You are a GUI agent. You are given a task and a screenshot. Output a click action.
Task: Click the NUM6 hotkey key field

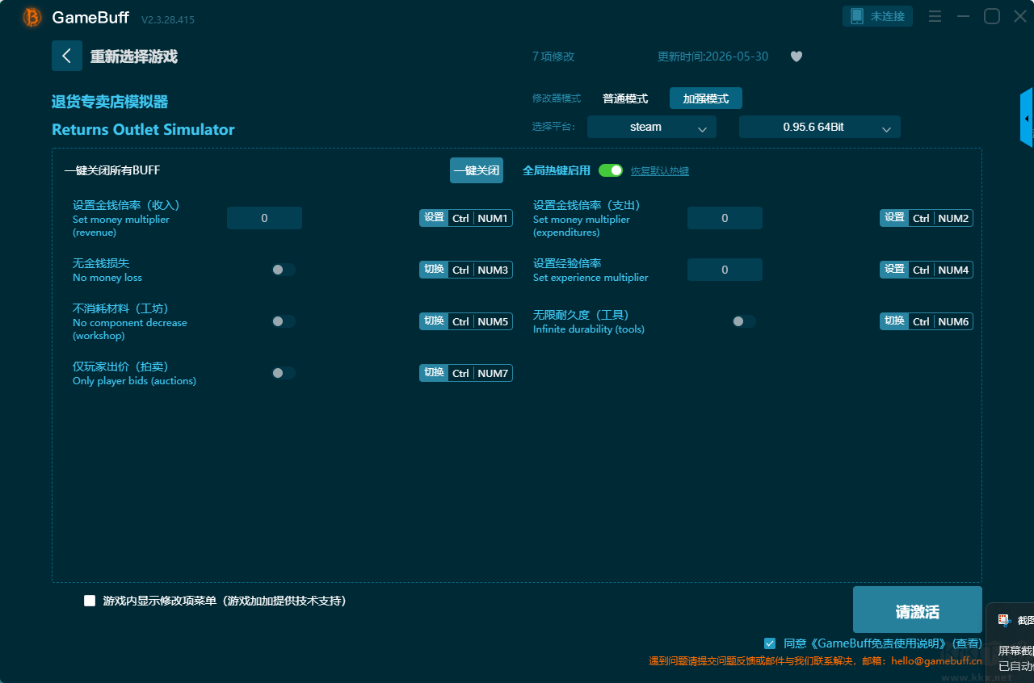(x=953, y=321)
